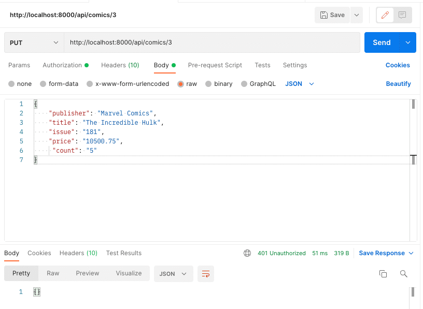Click the "publisher" line in editor
423x309 pixels.
(x=103, y=113)
